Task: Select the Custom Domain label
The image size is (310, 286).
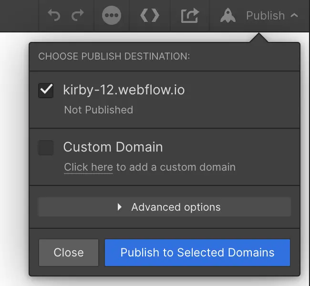Action: [113, 147]
